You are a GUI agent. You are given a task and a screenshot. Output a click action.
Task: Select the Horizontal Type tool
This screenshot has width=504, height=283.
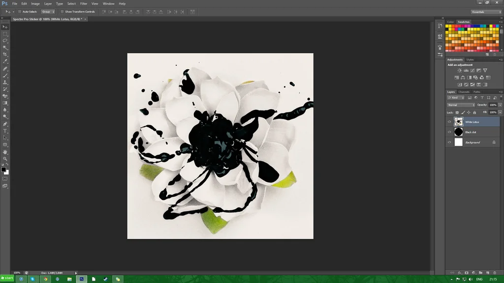pos(5,131)
